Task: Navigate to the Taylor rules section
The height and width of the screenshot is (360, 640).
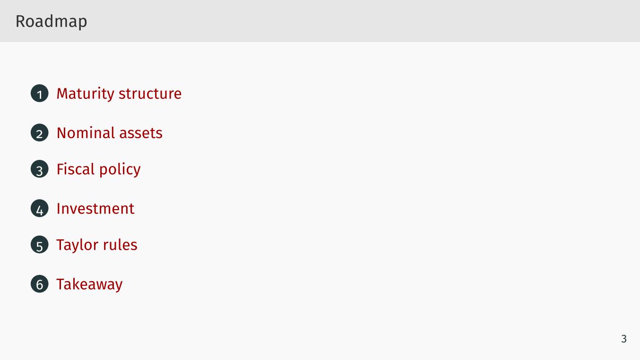Action: click(96, 245)
